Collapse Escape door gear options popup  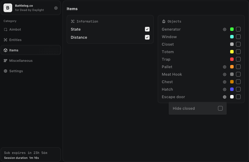click(225, 97)
